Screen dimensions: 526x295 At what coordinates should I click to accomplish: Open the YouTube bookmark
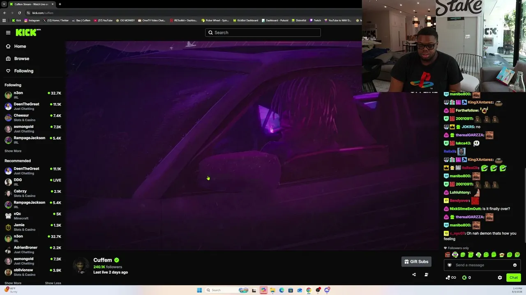tap(103, 20)
